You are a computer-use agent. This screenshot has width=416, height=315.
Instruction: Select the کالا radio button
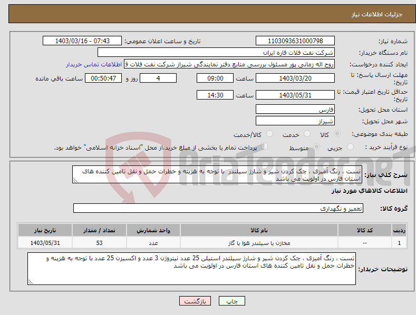point(337,134)
